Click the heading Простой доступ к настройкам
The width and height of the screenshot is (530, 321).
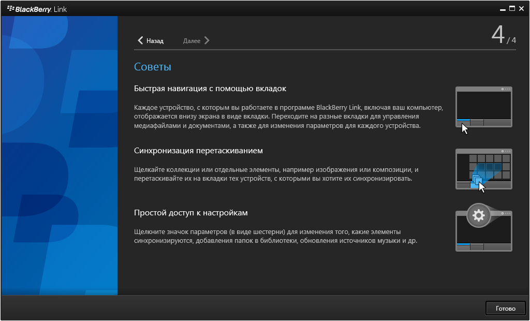(x=190, y=213)
